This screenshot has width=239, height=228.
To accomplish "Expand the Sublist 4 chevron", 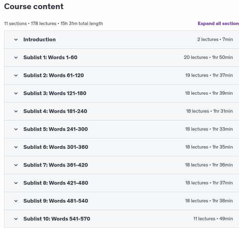I will (x=16, y=112).
